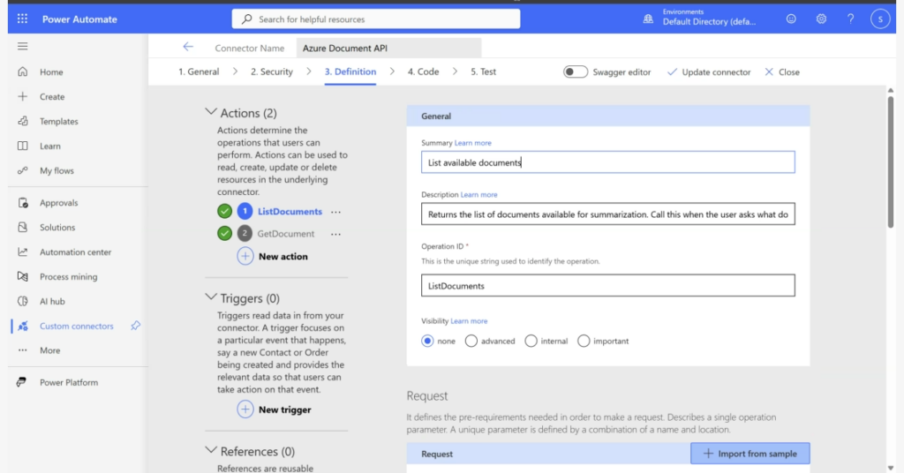Click the Summary input field
This screenshot has height=473, width=904.
[607, 161]
